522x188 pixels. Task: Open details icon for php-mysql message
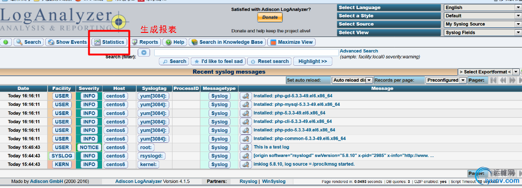[x=246, y=104]
